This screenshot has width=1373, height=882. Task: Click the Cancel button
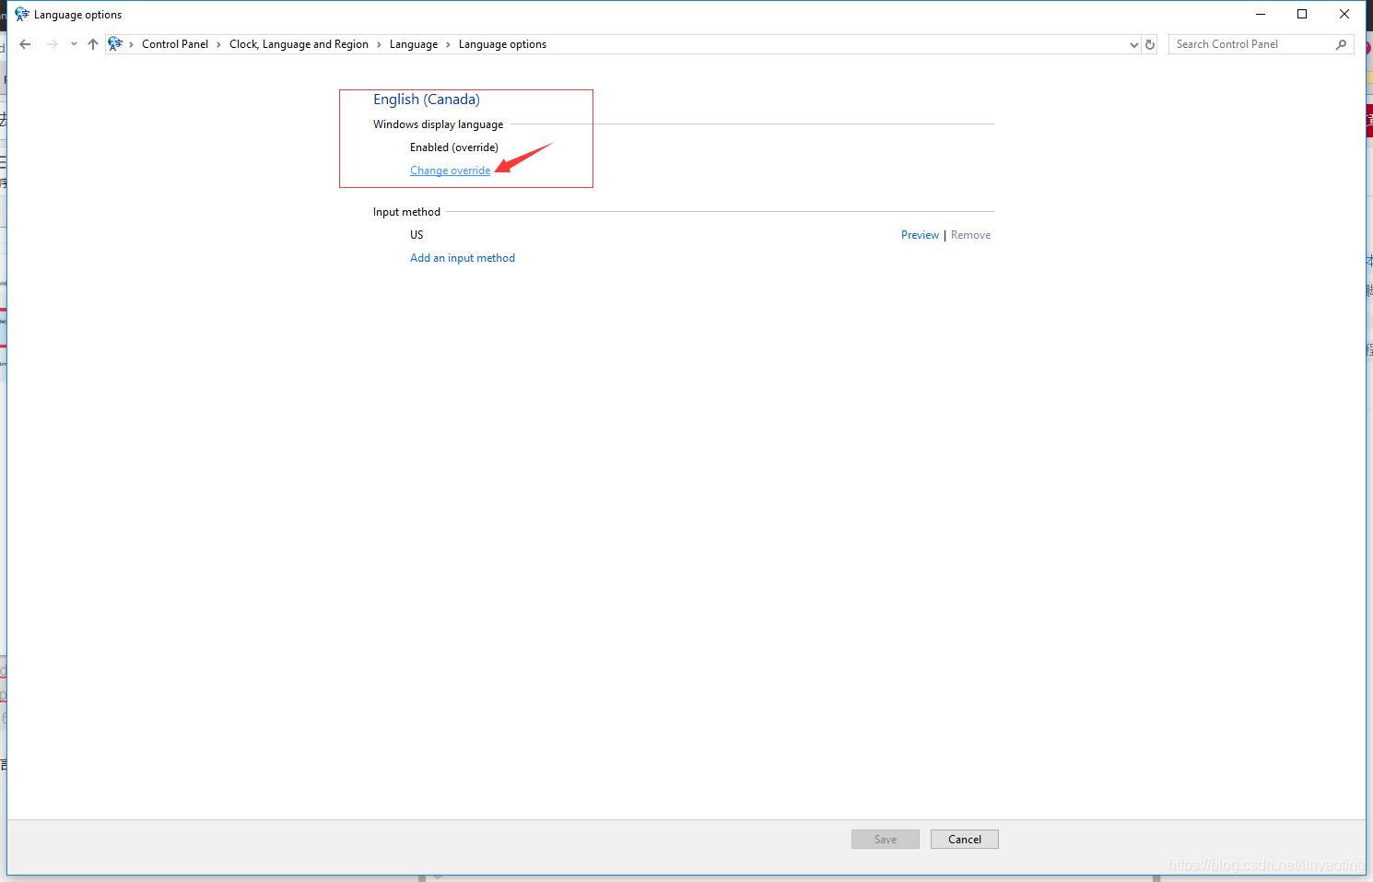(965, 840)
